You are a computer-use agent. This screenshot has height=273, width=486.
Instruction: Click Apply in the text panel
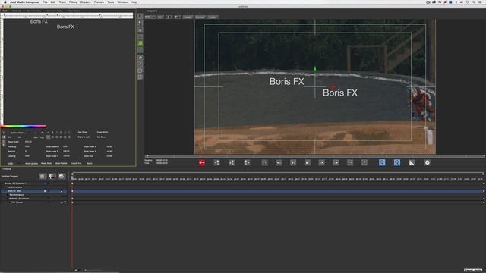[90, 163]
